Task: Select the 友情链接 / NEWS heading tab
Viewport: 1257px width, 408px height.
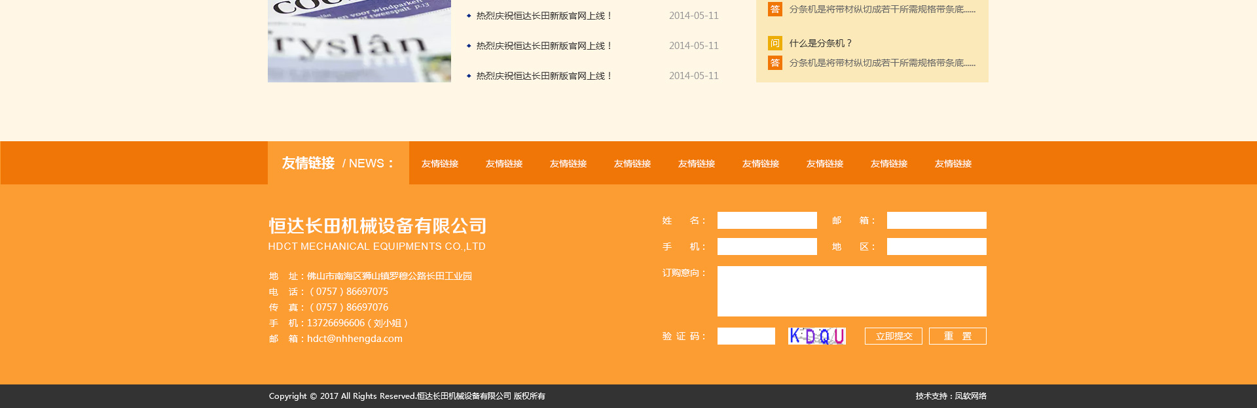Action: [338, 163]
